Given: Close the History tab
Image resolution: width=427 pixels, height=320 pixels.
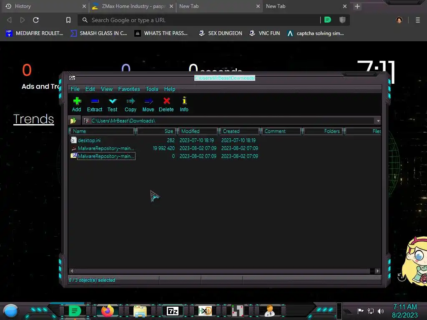Looking at the screenshot, I should tap(84, 6).
